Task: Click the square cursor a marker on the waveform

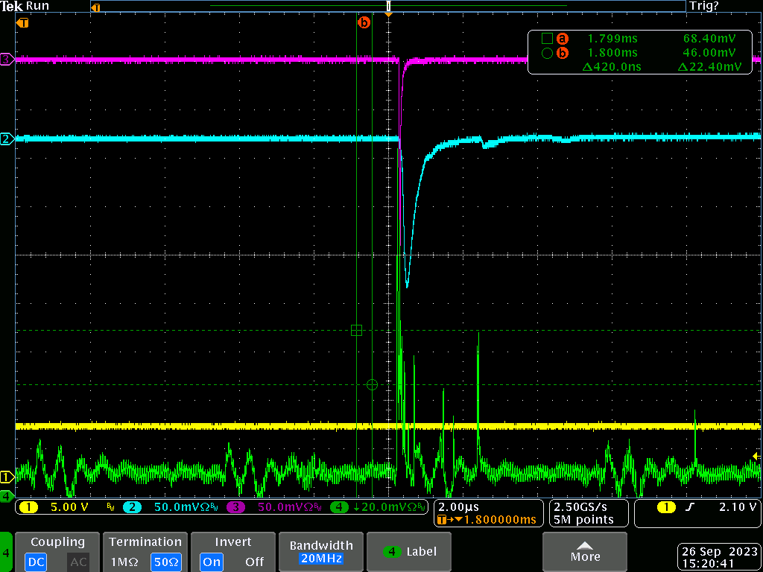Action: [356, 330]
